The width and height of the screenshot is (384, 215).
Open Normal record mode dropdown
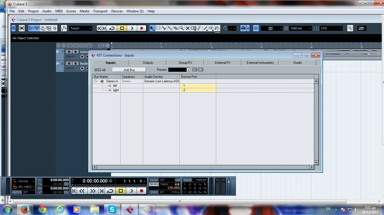coord(24,181)
